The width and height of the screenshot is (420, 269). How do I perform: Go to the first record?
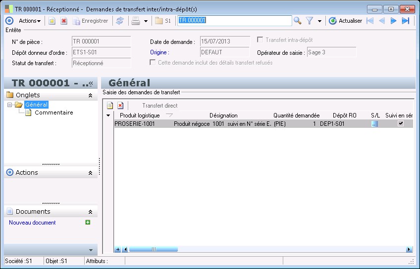click(370, 21)
